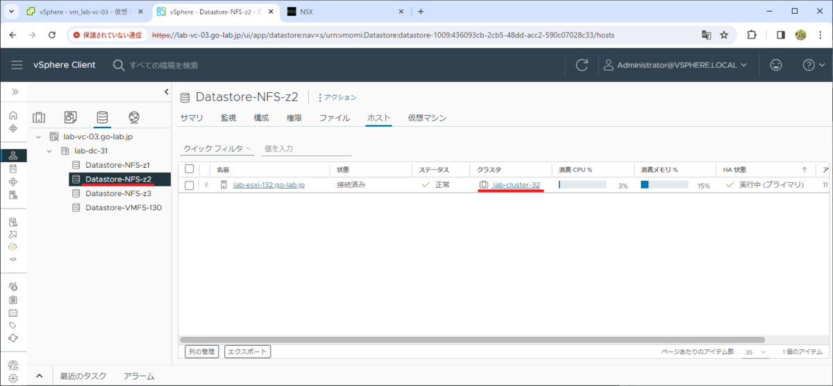Switch to Storage inventory view icon
The height and width of the screenshot is (386, 833).
(x=102, y=117)
